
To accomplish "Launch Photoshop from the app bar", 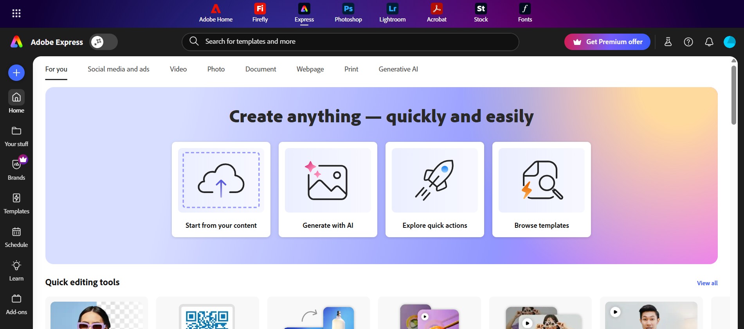I will click(348, 13).
